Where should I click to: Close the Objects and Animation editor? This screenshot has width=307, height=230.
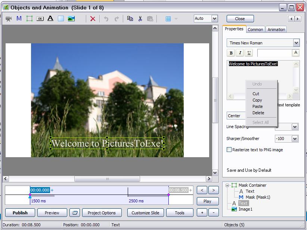240,19
